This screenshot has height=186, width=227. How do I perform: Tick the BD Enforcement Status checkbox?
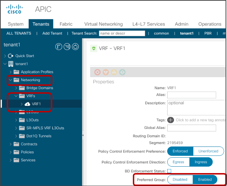(x=169, y=171)
